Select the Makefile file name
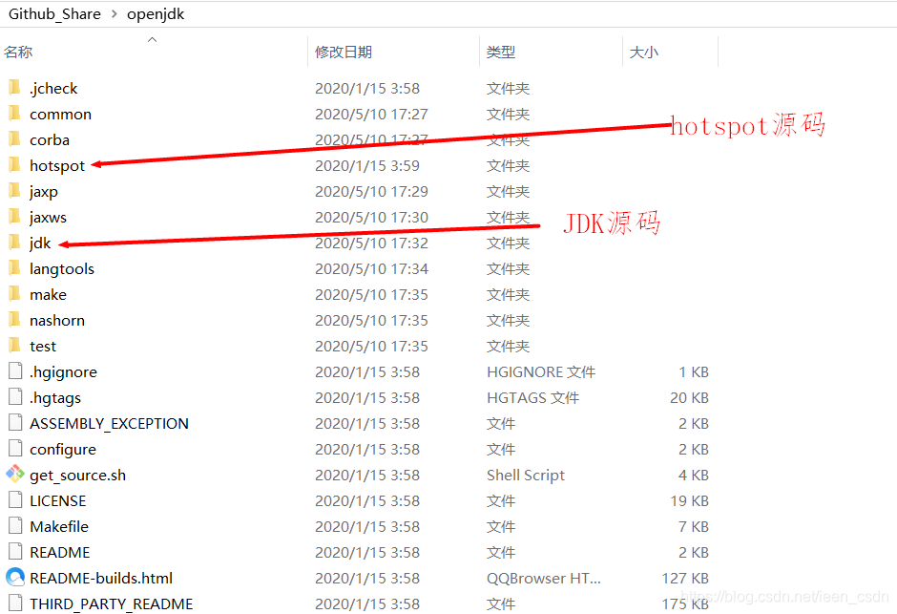The image size is (897, 614). pos(59,526)
